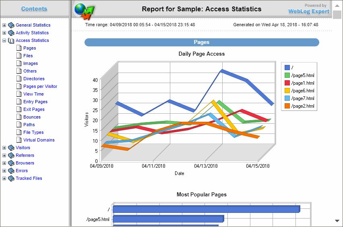Viewport: 343px width, 227px height.
Task: Open the View Time report link
Action: [33, 94]
